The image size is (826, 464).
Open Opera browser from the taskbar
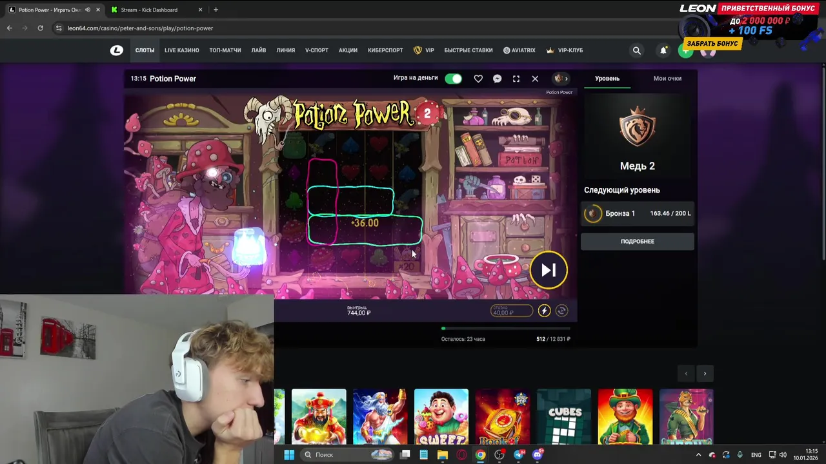(x=461, y=455)
